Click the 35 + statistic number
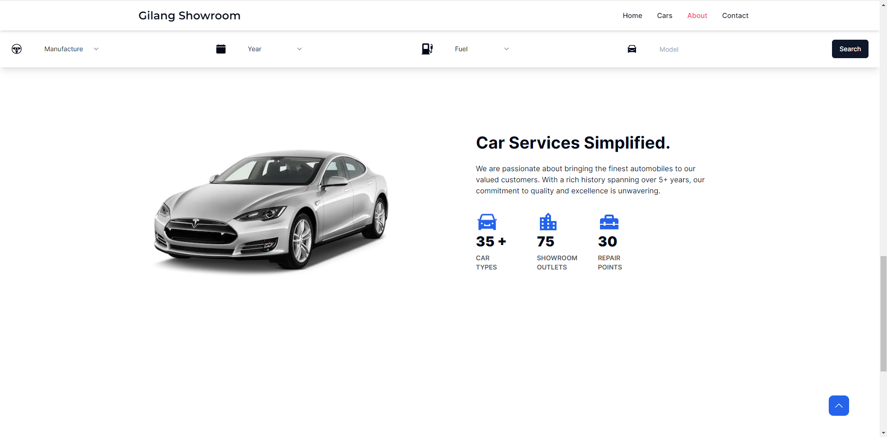Screen dimensions: 887x437 point(491,241)
